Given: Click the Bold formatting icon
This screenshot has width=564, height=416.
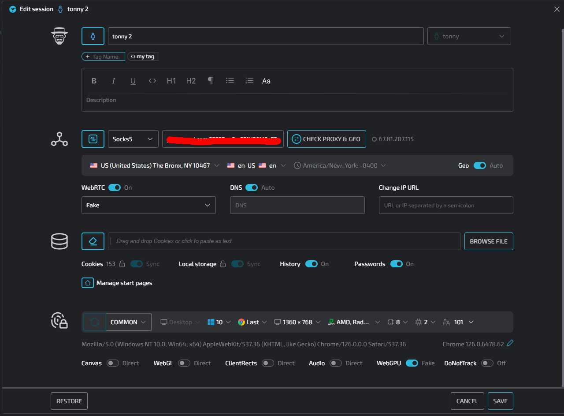Looking at the screenshot, I should point(94,81).
